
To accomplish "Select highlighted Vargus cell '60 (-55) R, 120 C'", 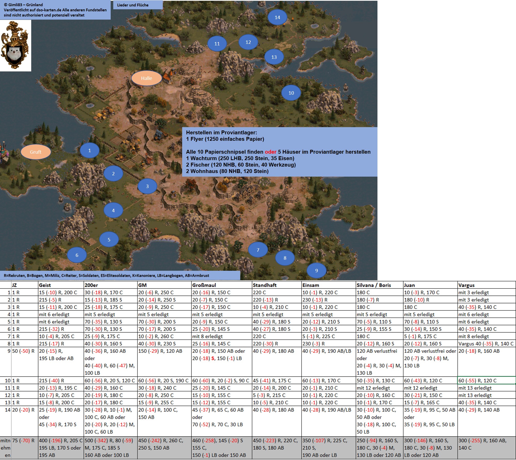I will 487,381.
